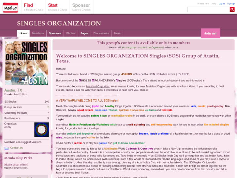237x178 pixels.
Task: Open the Pages tab
Action: [84, 33]
